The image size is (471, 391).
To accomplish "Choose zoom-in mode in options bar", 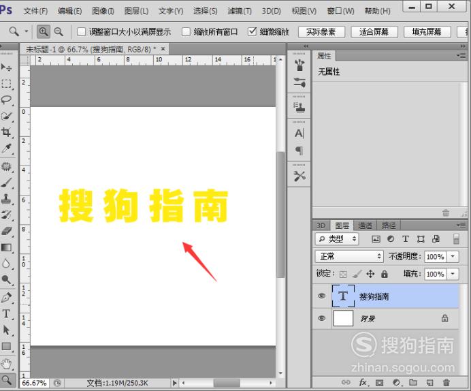I will pos(44,31).
